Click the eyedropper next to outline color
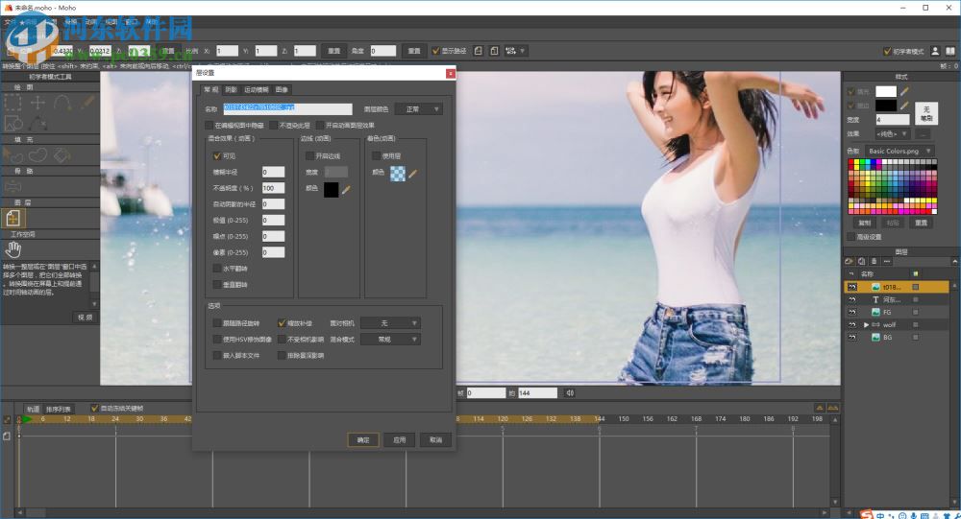Image resolution: width=961 pixels, height=519 pixels. (346, 190)
